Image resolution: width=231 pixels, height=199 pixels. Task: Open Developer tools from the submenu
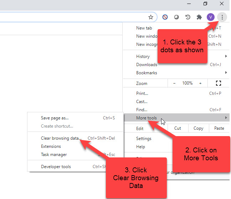(x=56, y=167)
